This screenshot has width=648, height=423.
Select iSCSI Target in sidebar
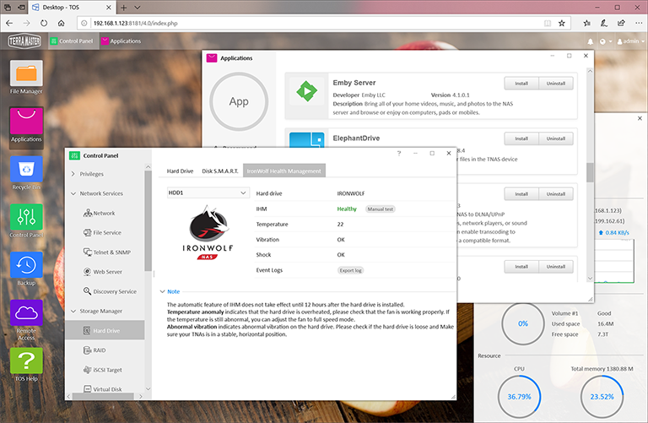coord(102,370)
